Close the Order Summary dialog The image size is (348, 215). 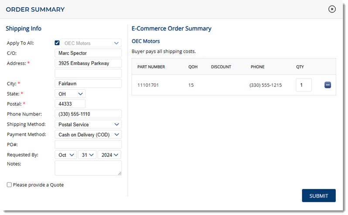pyautogui.click(x=332, y=9)
